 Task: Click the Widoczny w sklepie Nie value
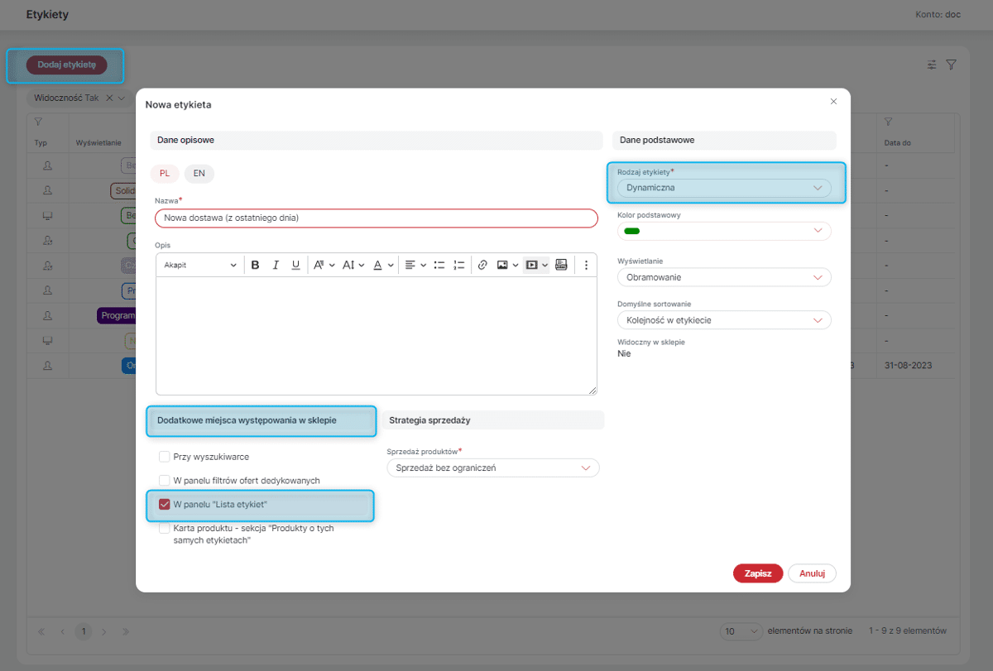[624, 353]
